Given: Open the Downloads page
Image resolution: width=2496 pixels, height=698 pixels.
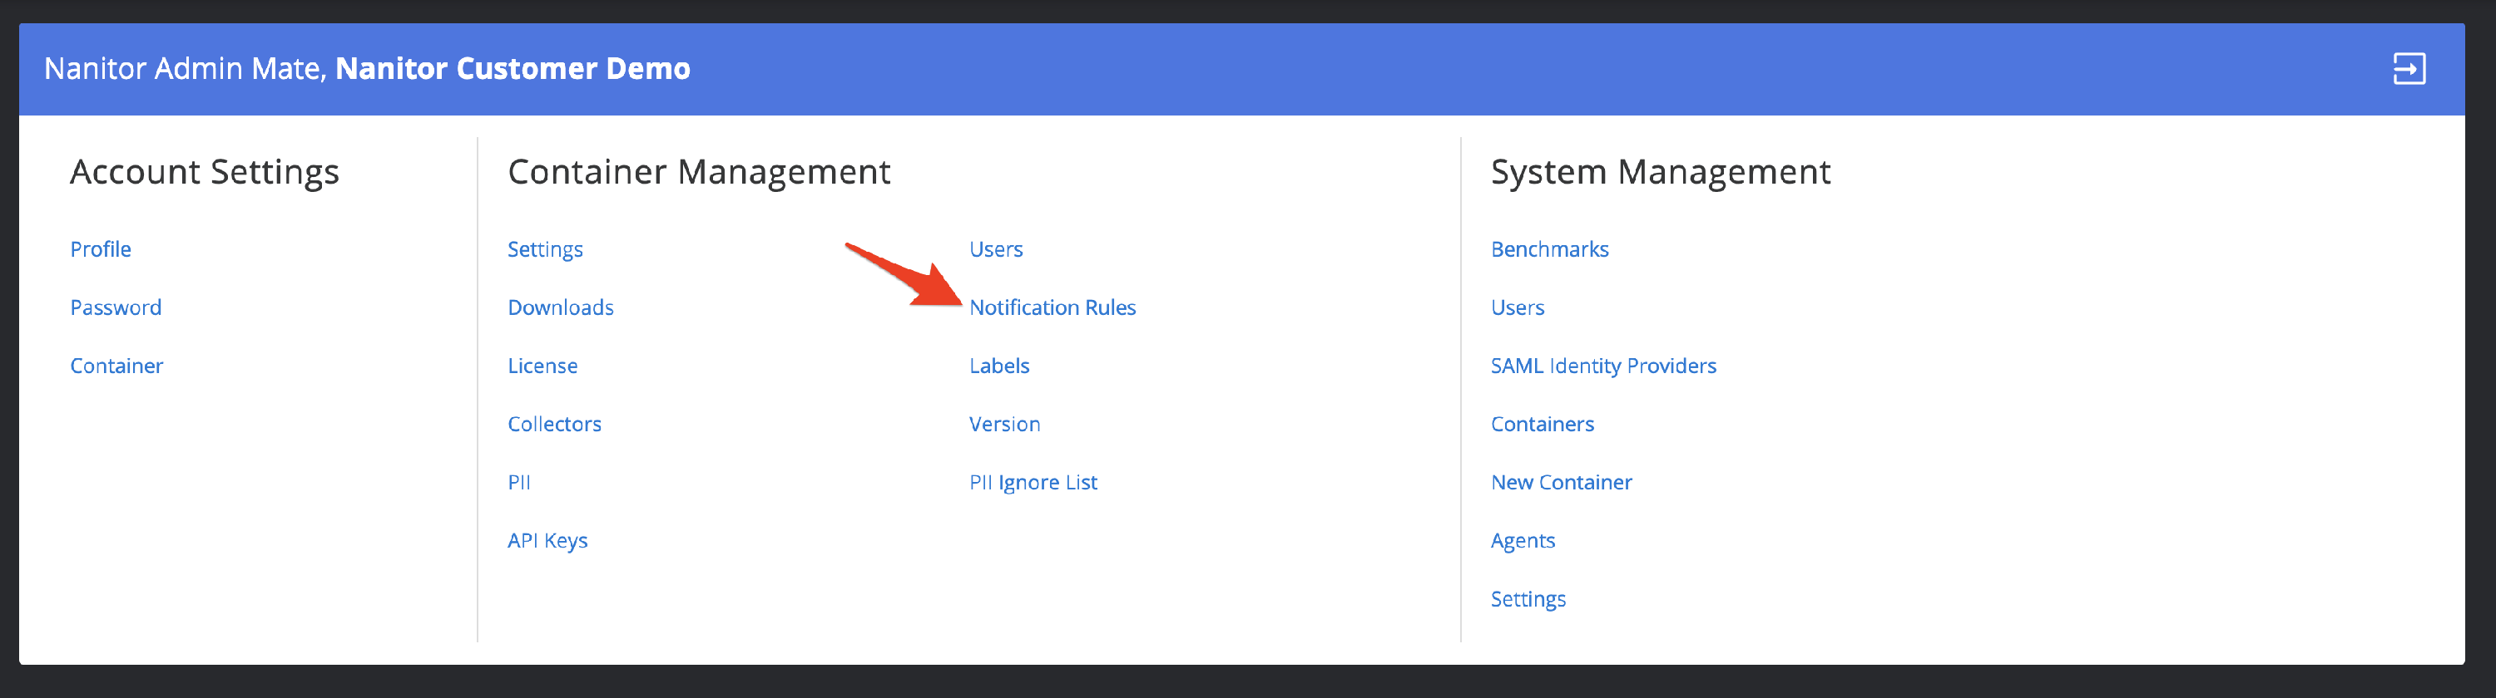Looking at the screenshot, I should coord(560,307).
